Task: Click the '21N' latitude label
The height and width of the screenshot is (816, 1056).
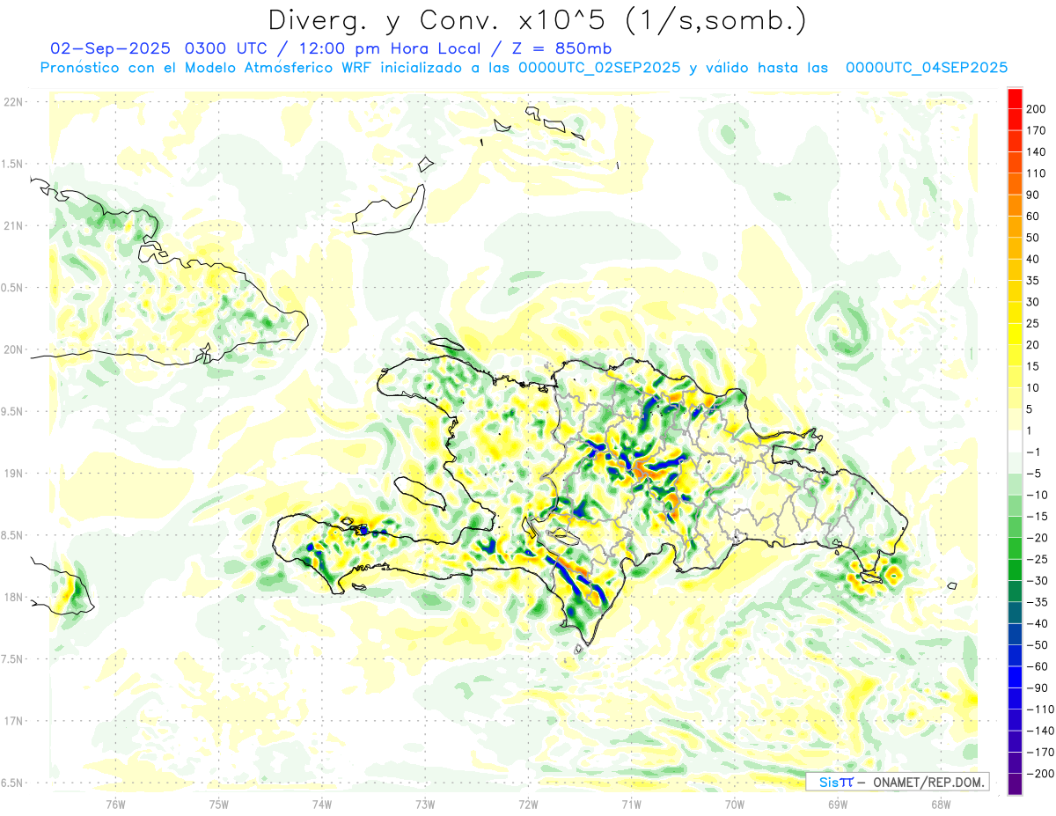Action: coord(12,225)
